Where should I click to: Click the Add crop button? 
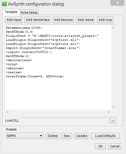click(x=105, y=20)
